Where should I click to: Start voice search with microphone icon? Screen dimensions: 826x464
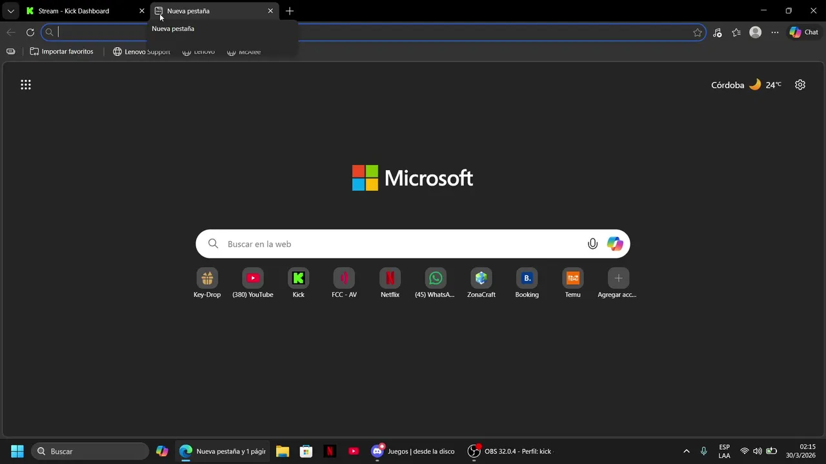point(592,244)
